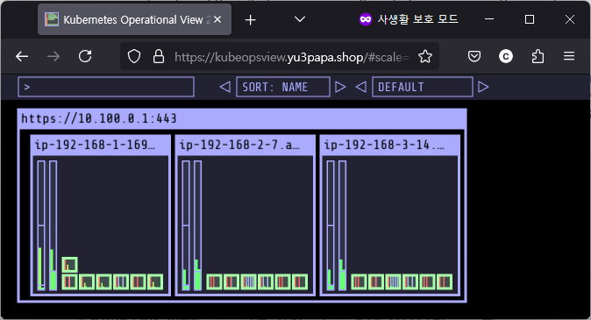This screenshot has height=320, width=591.
Task: List all tabs dropdown
Action: coord(300,19)
